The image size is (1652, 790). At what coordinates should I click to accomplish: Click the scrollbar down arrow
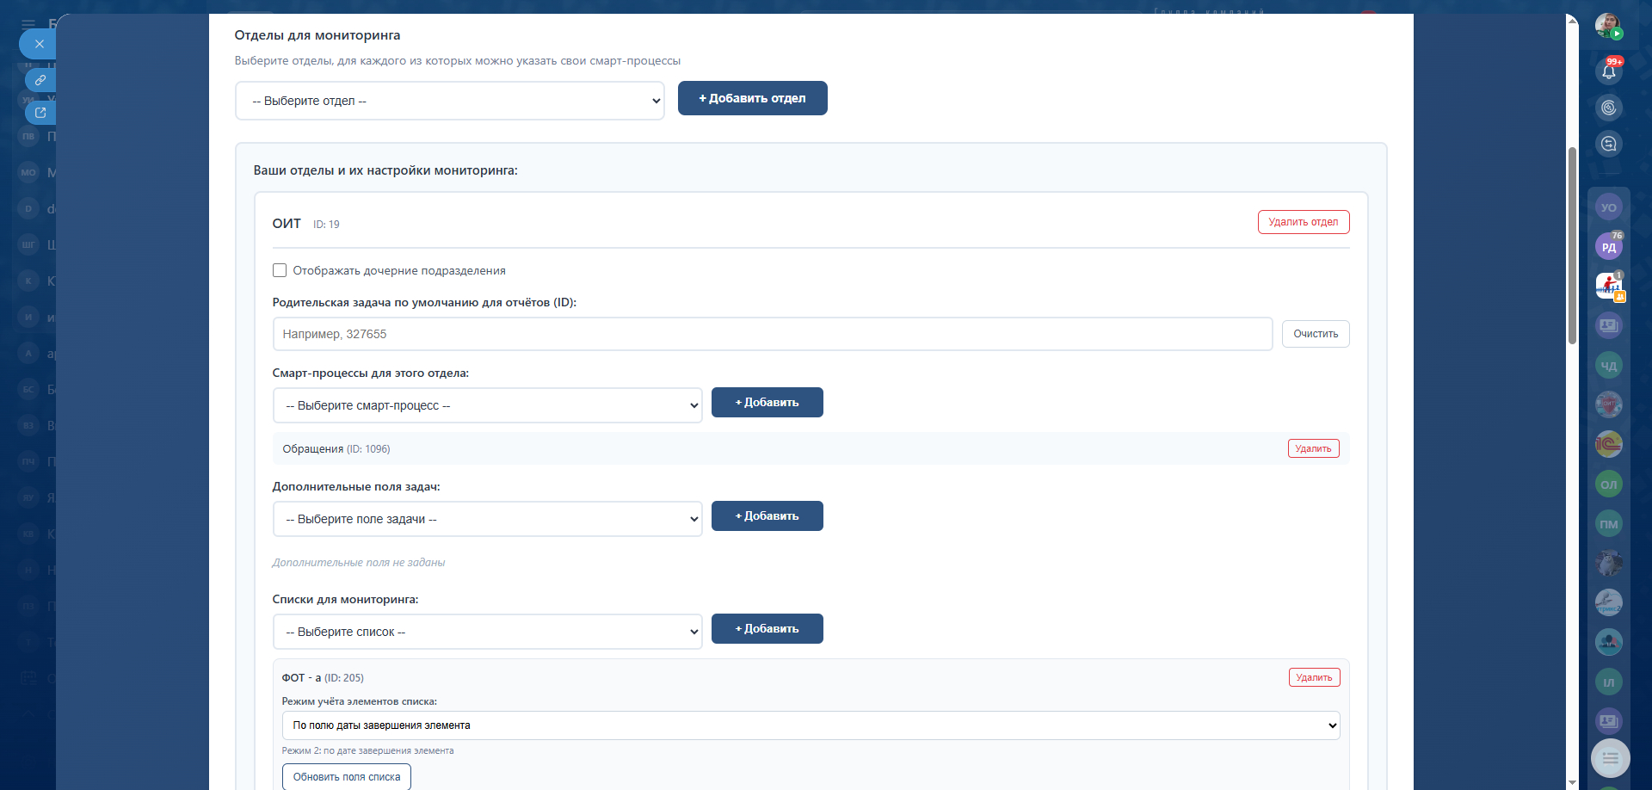(x=1572, y=782)
